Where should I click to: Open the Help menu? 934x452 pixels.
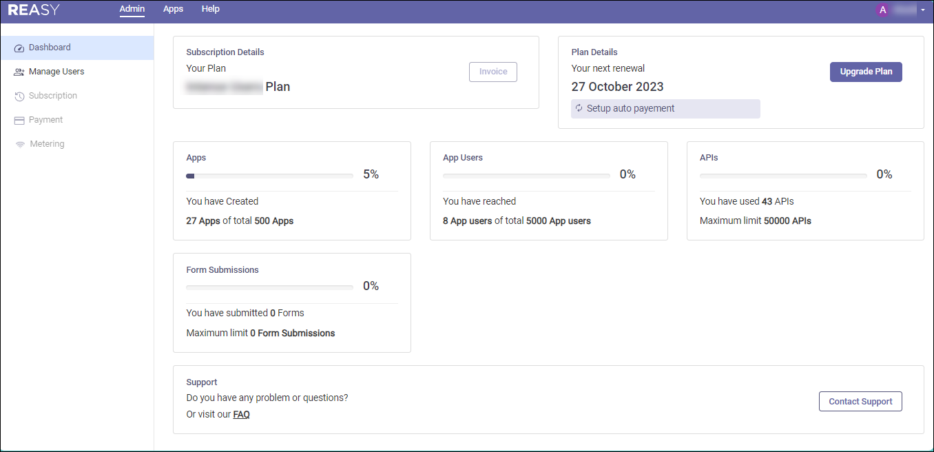tap(211, 9)
